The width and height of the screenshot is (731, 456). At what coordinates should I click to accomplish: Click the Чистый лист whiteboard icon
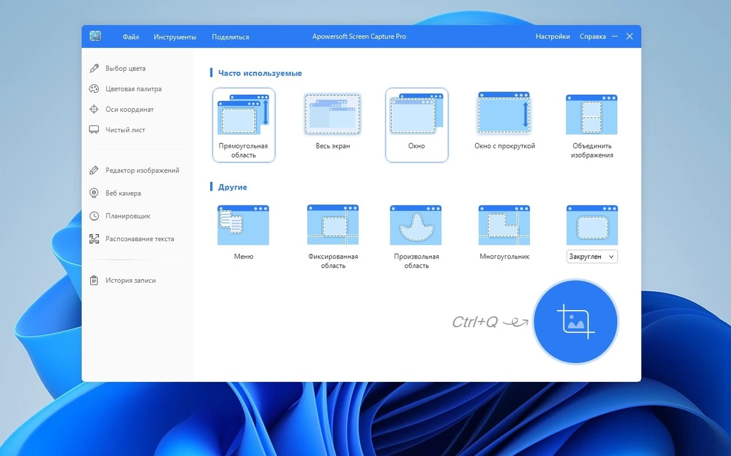click(94, 130)
